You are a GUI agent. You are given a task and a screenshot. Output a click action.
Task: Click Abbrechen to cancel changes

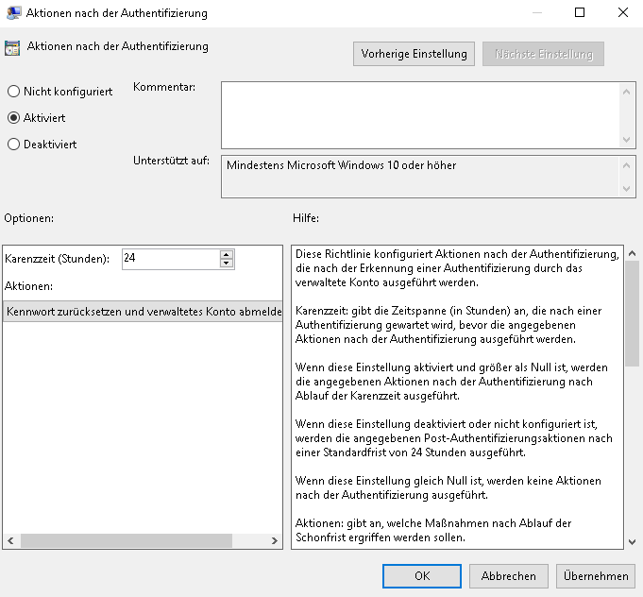coord(508,575)
